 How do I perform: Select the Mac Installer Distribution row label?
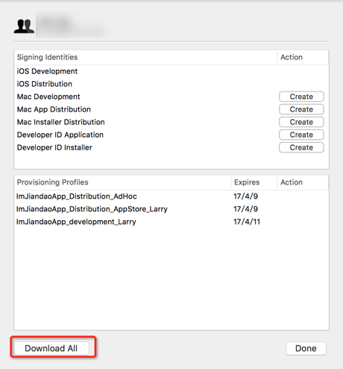click(60, 122)
